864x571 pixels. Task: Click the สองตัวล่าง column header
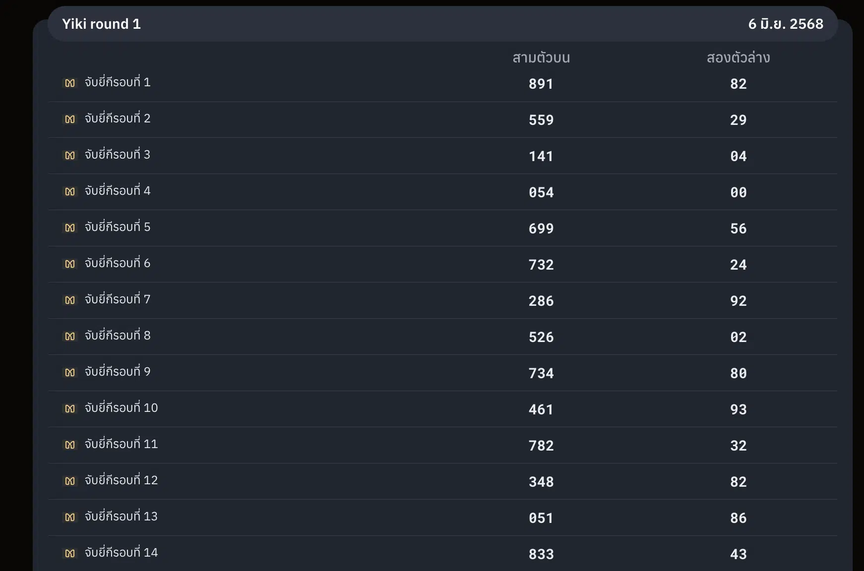pyautogui.click(x=738, y=57)
